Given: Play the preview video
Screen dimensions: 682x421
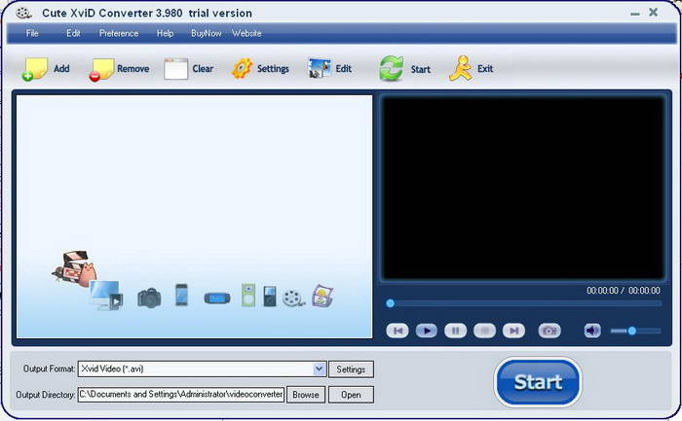Looking at the screenshot, I should [427, 331].
